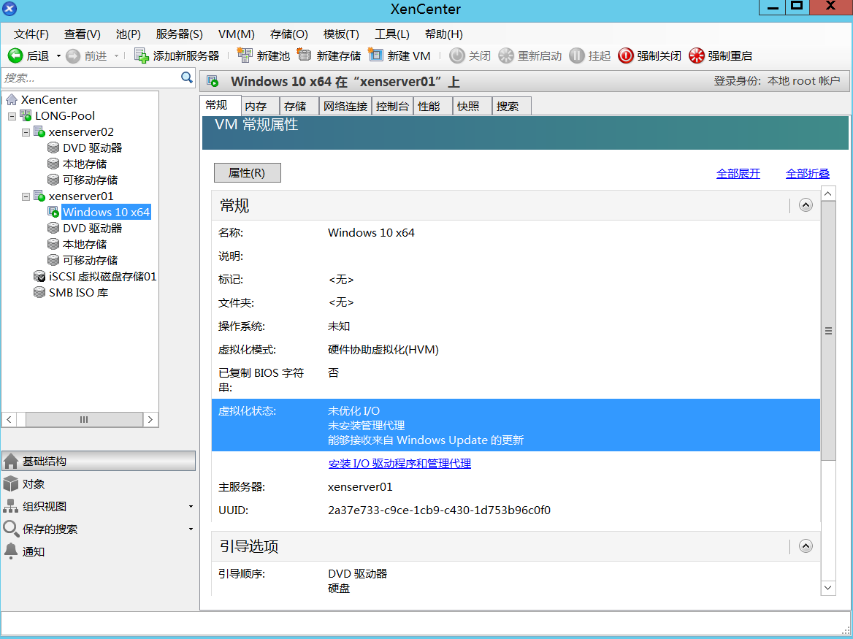Click the grayed Forward arrow icon
Screen dimensions: 853x639
(73, 56)
